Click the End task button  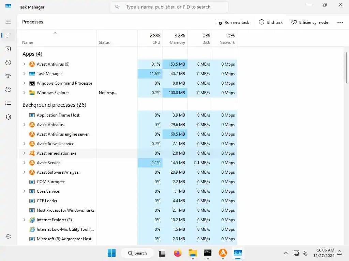point(271,22)
